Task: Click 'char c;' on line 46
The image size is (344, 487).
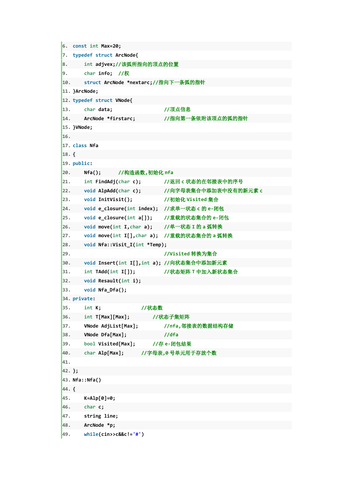Action: point(94,407)
